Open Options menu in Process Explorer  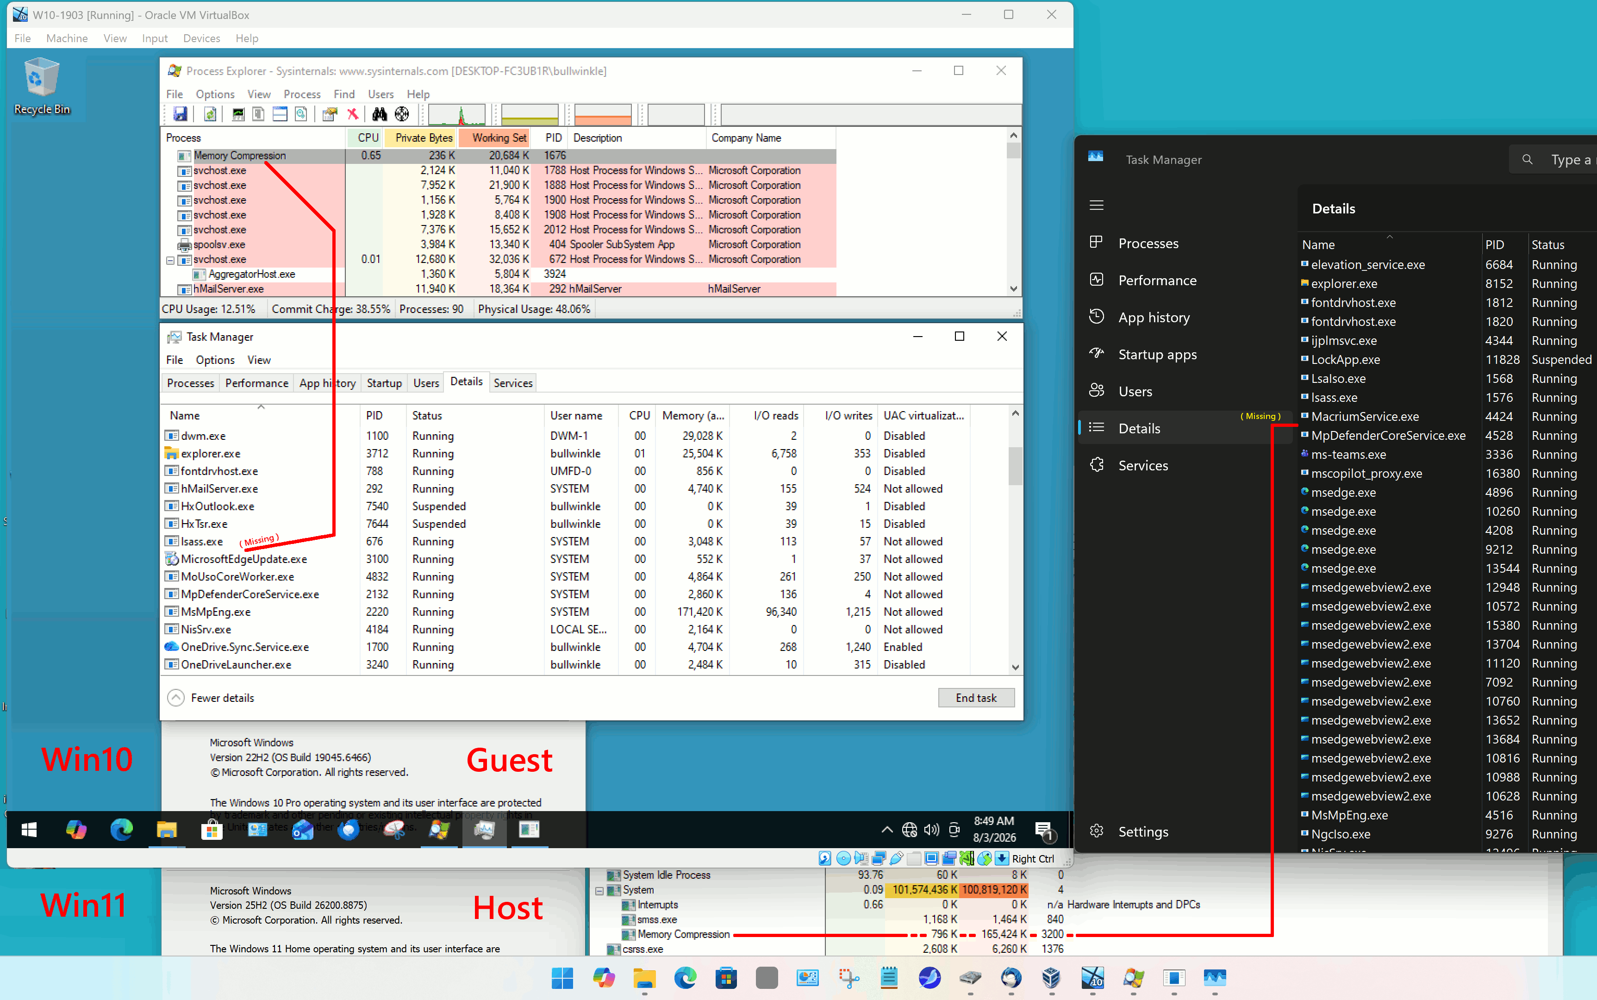(x=215, y=94)
